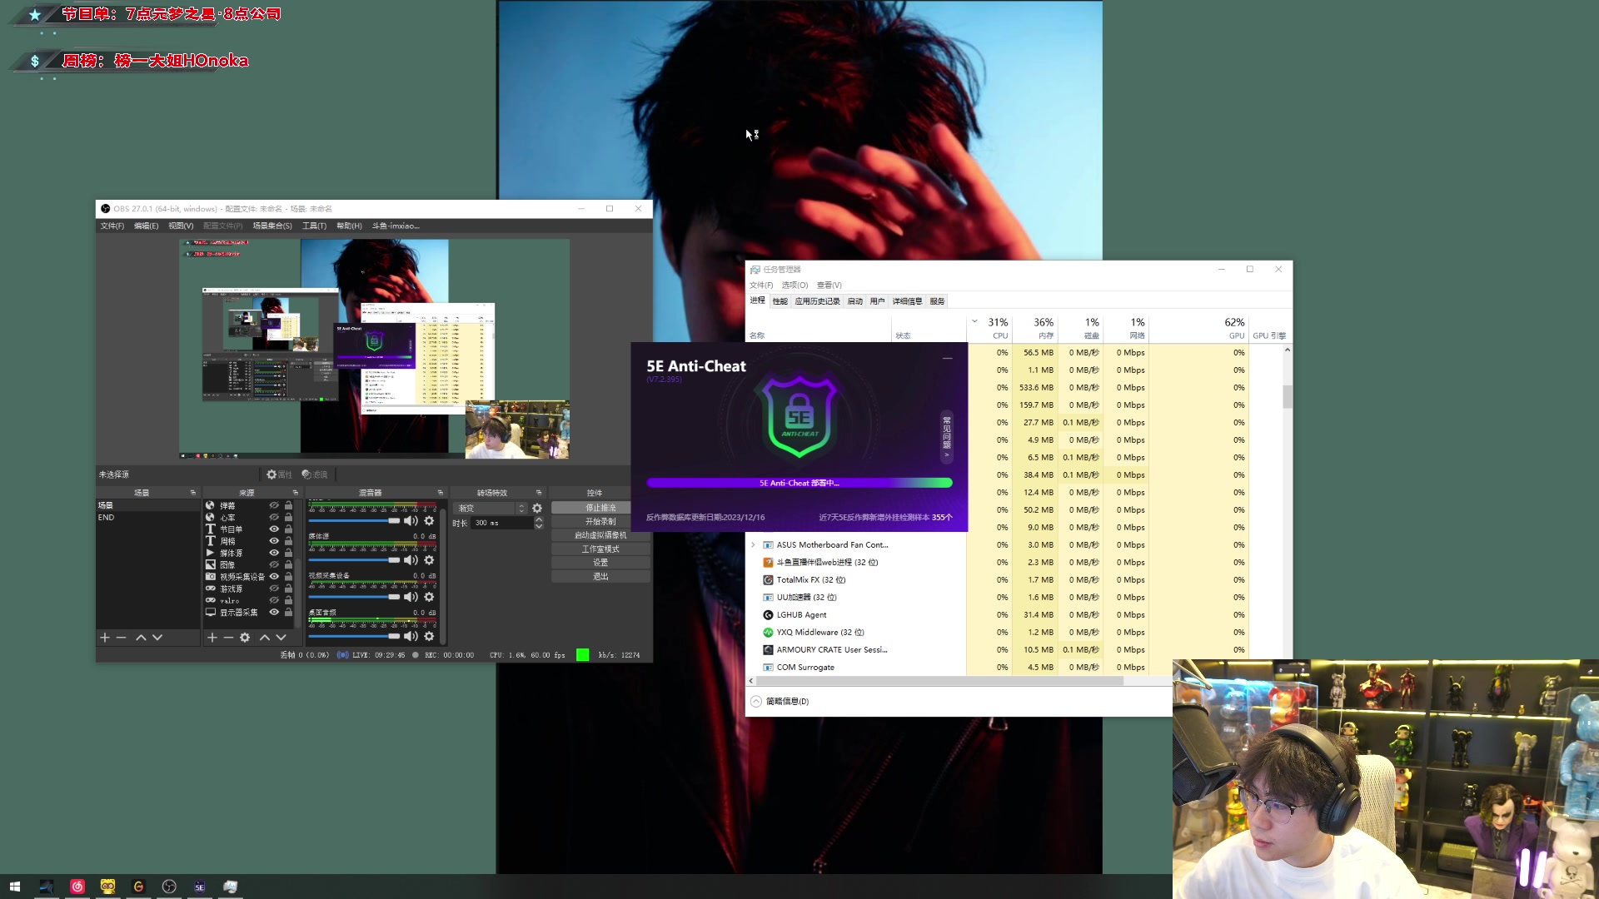Viewport: 1599px width, 899px height.
Task: Open 5E taskbar icon
Action: pos(200,887)
